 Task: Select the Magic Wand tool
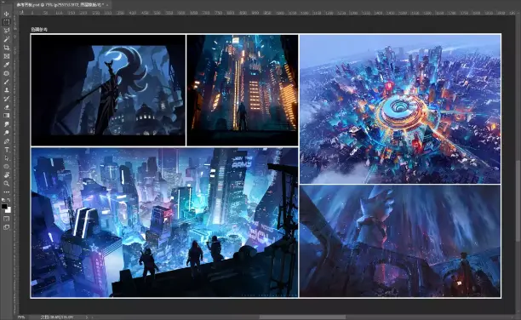(6, 39)
